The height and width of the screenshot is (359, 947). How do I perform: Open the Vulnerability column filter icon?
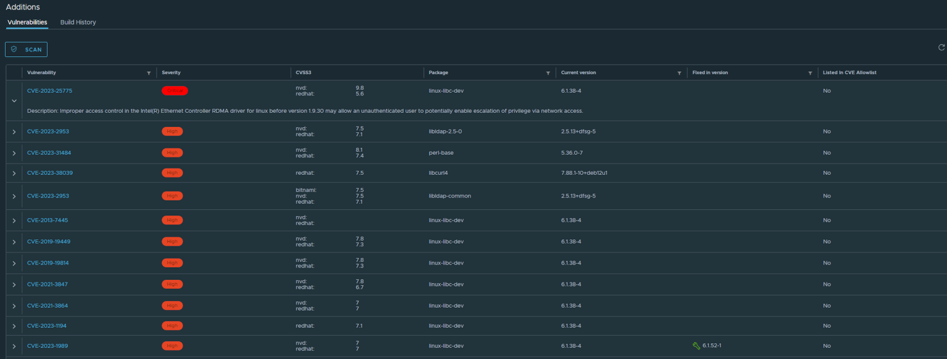pyautogui.click(x=149, y=73)
